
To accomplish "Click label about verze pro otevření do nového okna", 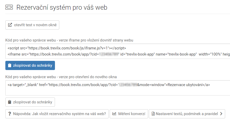I will coord(61,77).
